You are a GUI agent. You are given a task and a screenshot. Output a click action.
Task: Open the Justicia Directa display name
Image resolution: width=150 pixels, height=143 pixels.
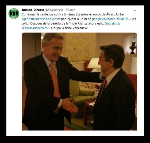pos(33,10)
